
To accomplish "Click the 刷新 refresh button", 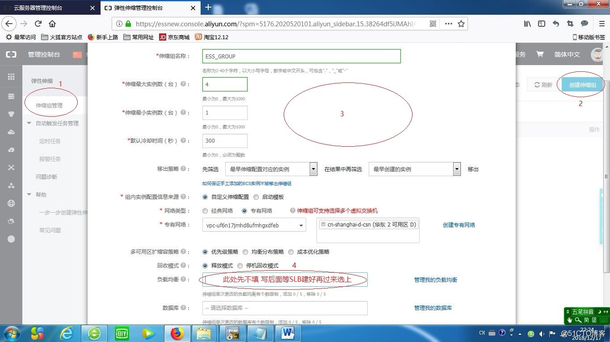I will coord(543,85).
